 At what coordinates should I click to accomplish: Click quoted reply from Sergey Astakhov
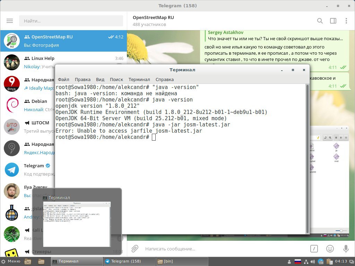click(275, 36)
